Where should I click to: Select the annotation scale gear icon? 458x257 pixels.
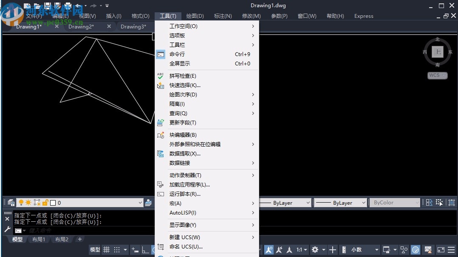tap(315, 250)
